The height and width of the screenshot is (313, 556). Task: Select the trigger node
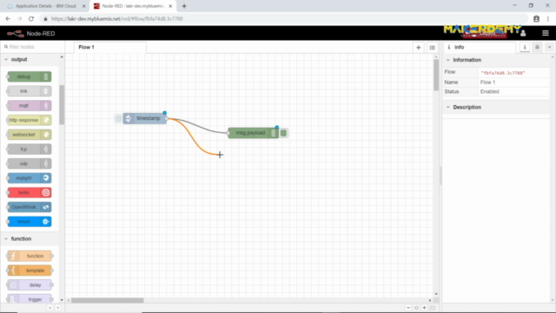tap(30, 299)
